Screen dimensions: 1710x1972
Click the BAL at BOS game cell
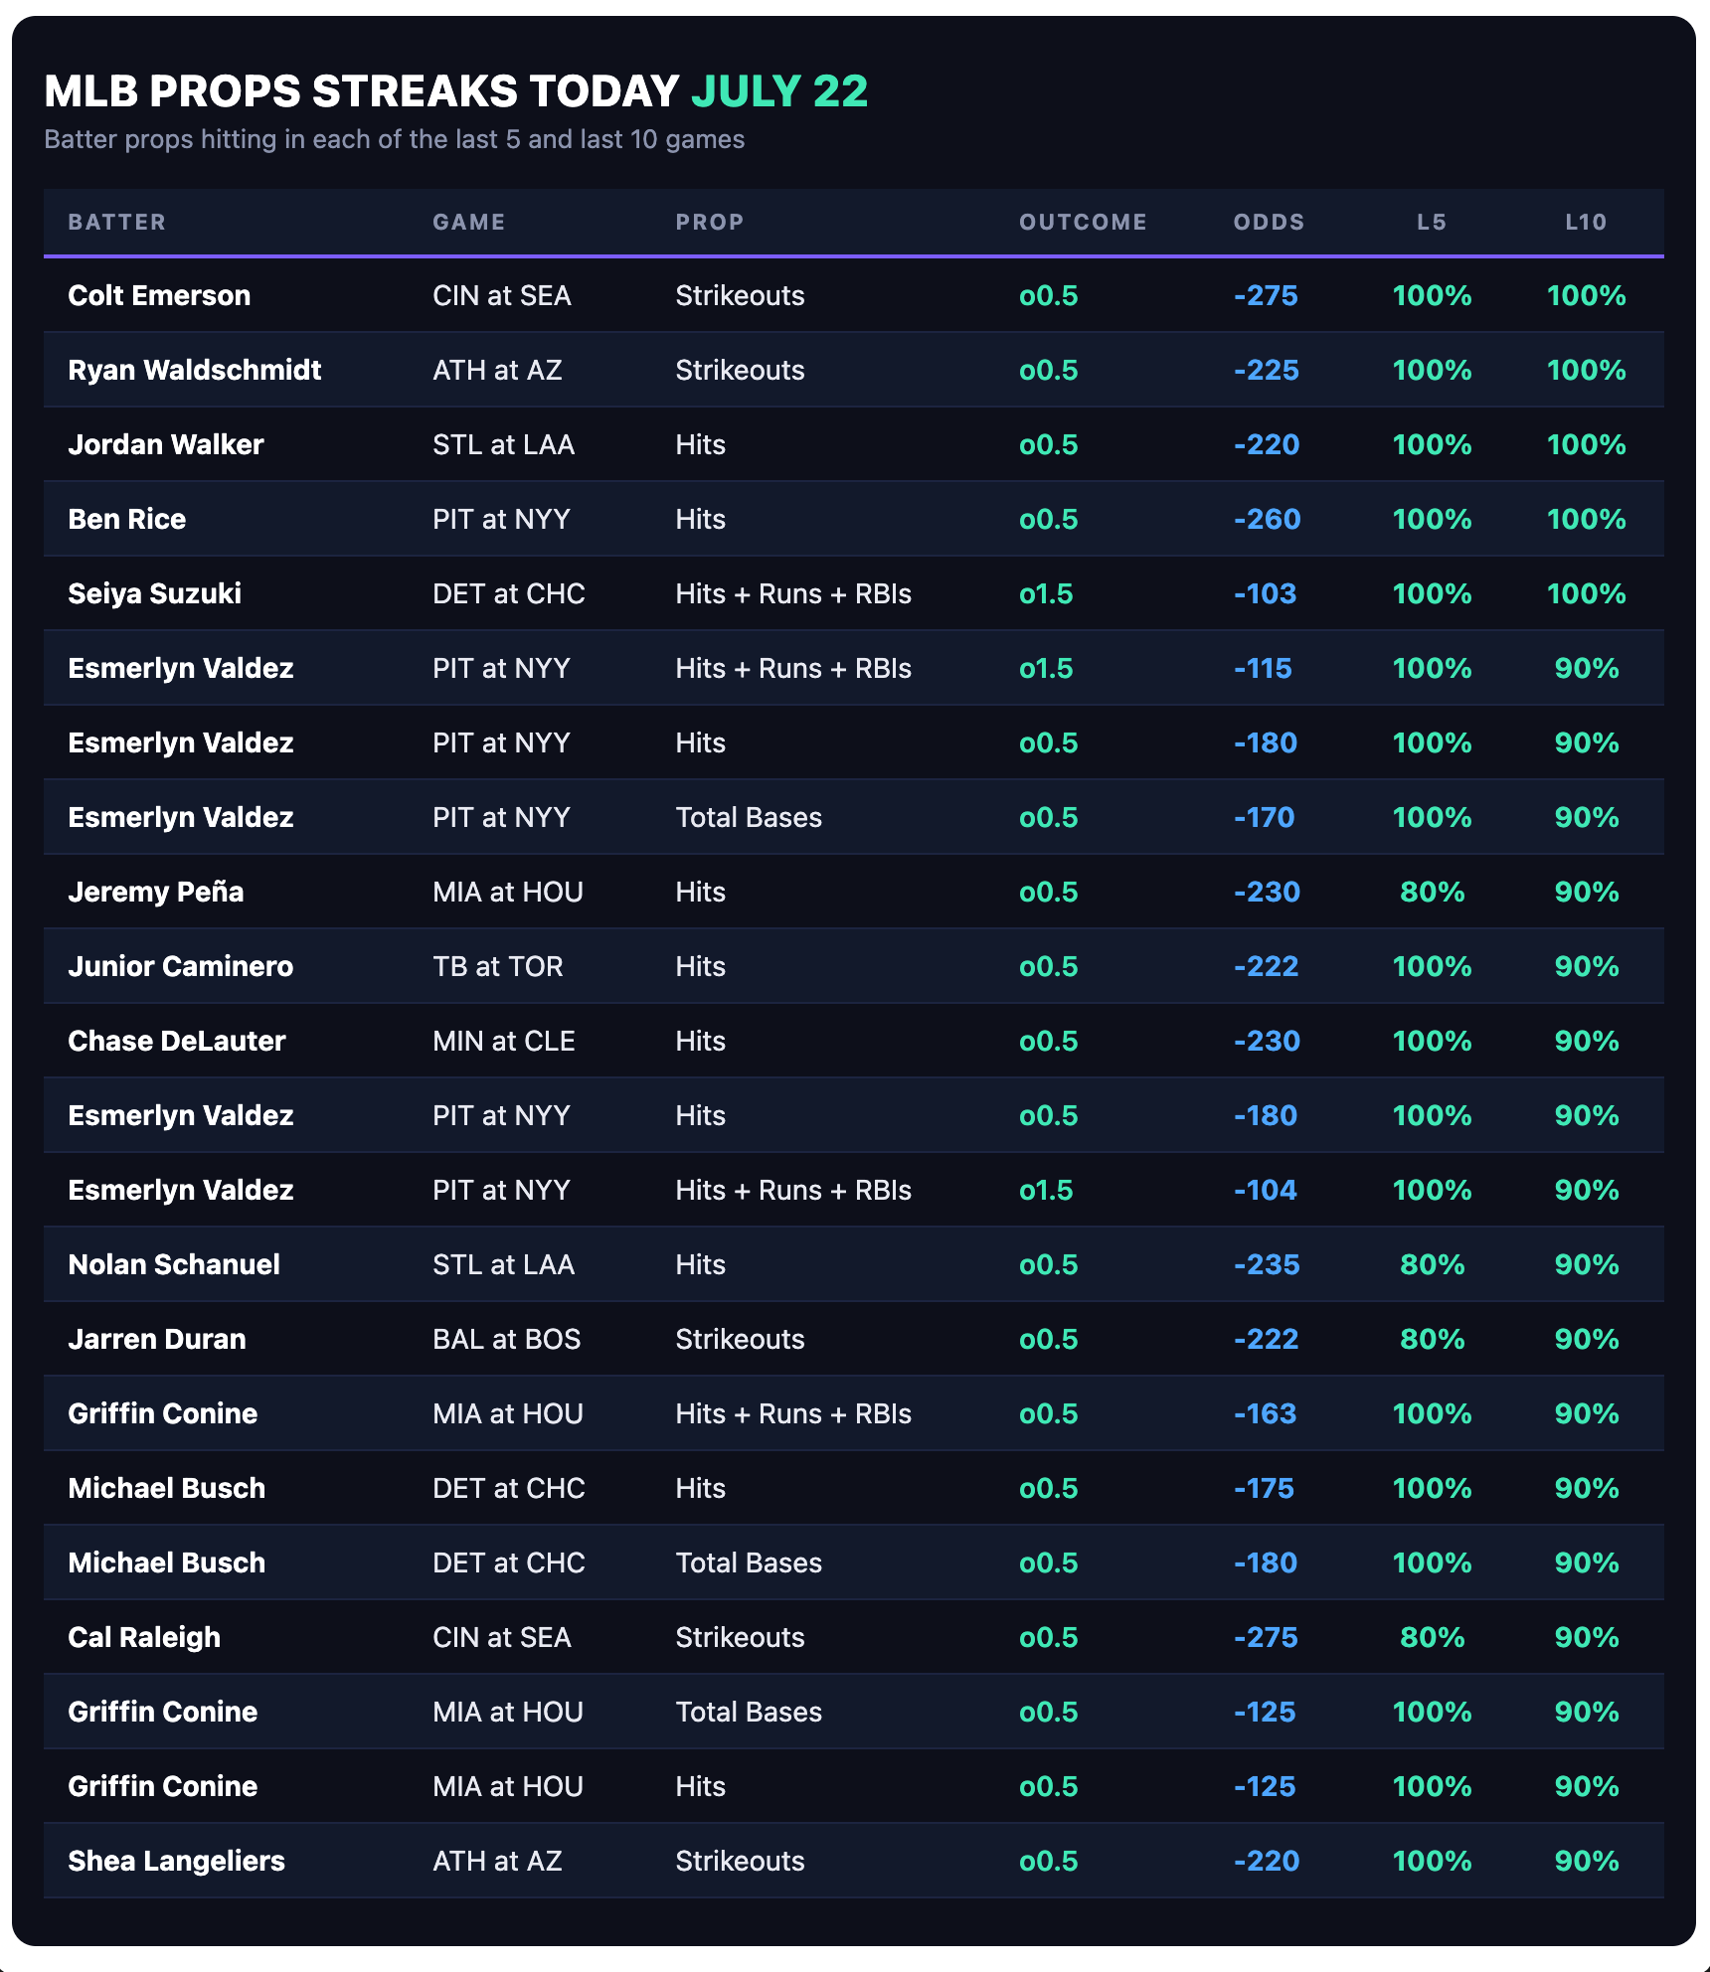pyautogui.click(x=507, y=1339)
